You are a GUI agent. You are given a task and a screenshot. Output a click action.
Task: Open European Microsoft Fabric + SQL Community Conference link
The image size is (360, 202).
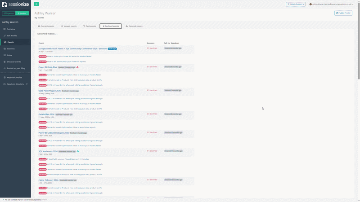[73, 49]
